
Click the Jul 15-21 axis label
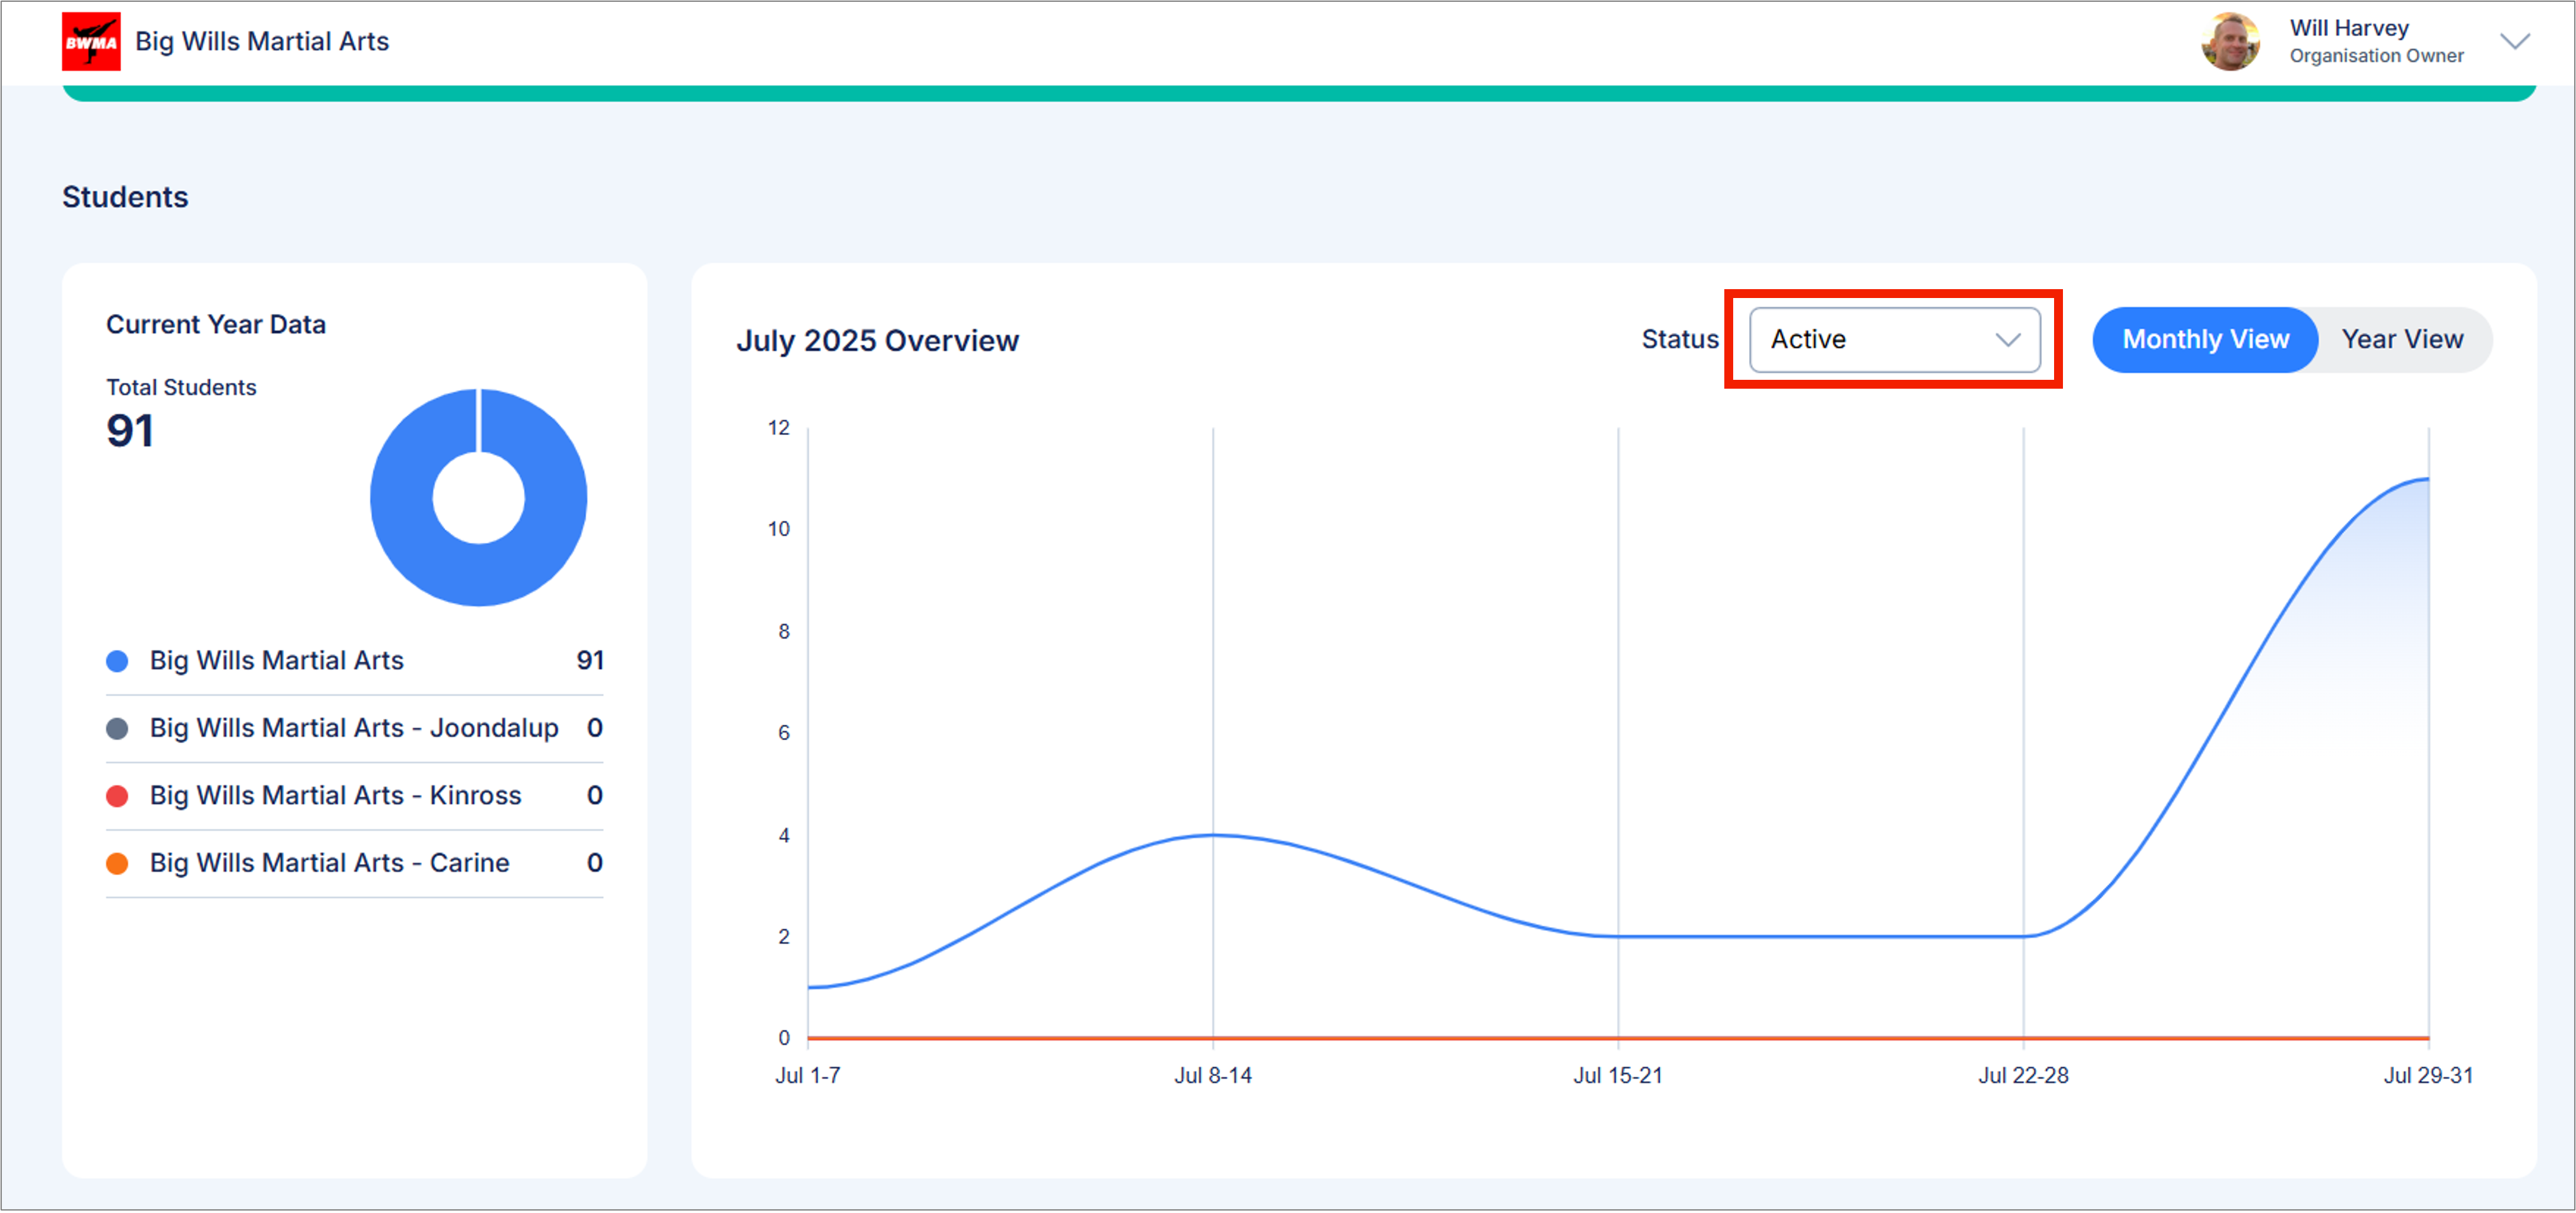tap(1617, 1075)
